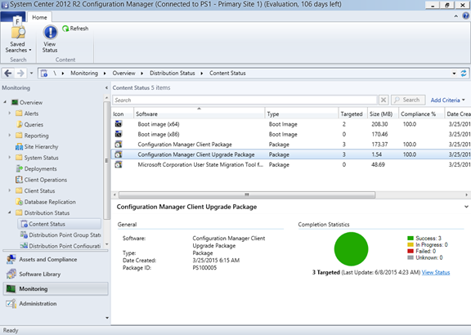Select the Configuration Manager Client Package row
471x335 pixels.
click(x=291, y=145)
